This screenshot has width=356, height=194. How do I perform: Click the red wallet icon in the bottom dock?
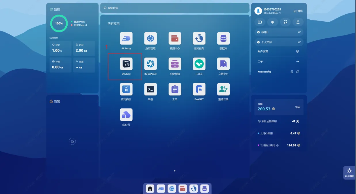tap(183, 189)
